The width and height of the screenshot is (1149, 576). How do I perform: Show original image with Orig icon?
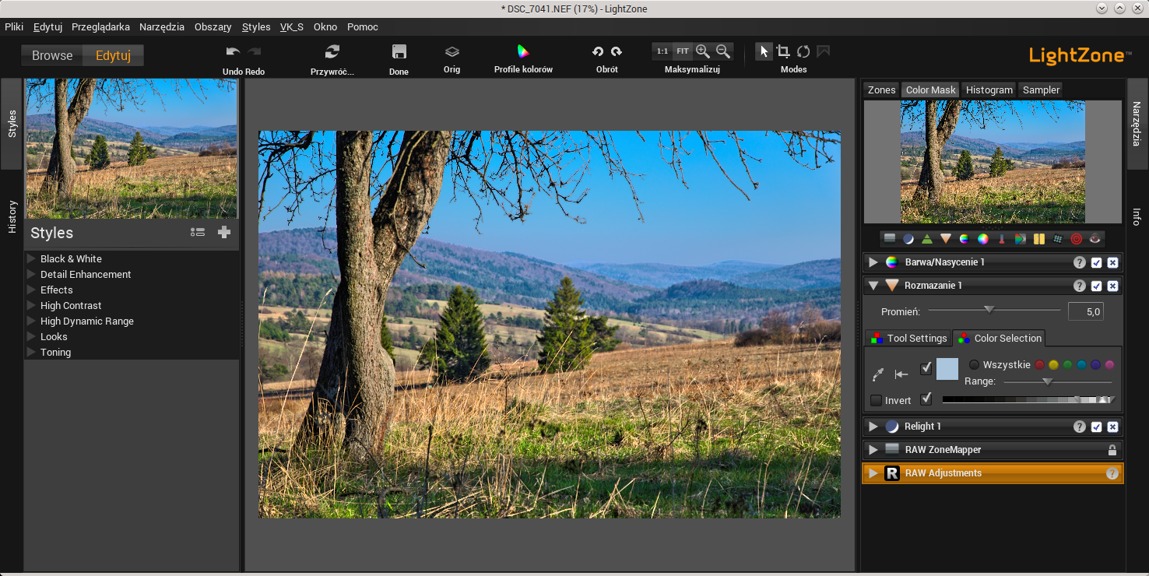452,51
